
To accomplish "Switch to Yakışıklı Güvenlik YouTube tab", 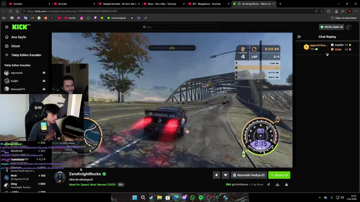I will [x=119, y=4].
